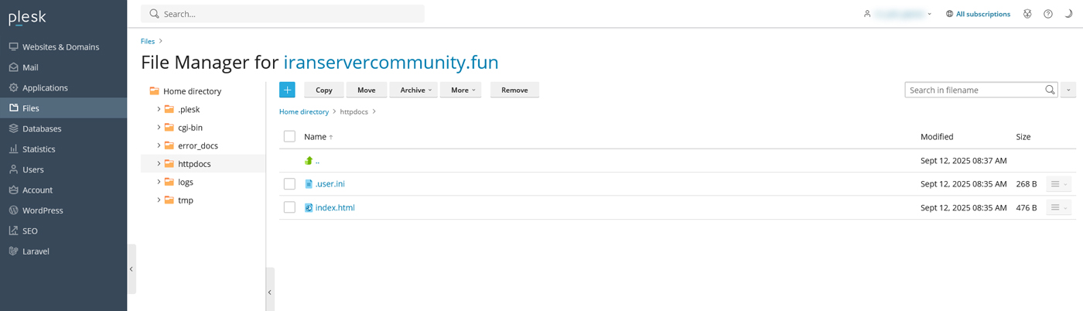
Task: Collapse the left sidebar handle
Action: click(132, 269)
